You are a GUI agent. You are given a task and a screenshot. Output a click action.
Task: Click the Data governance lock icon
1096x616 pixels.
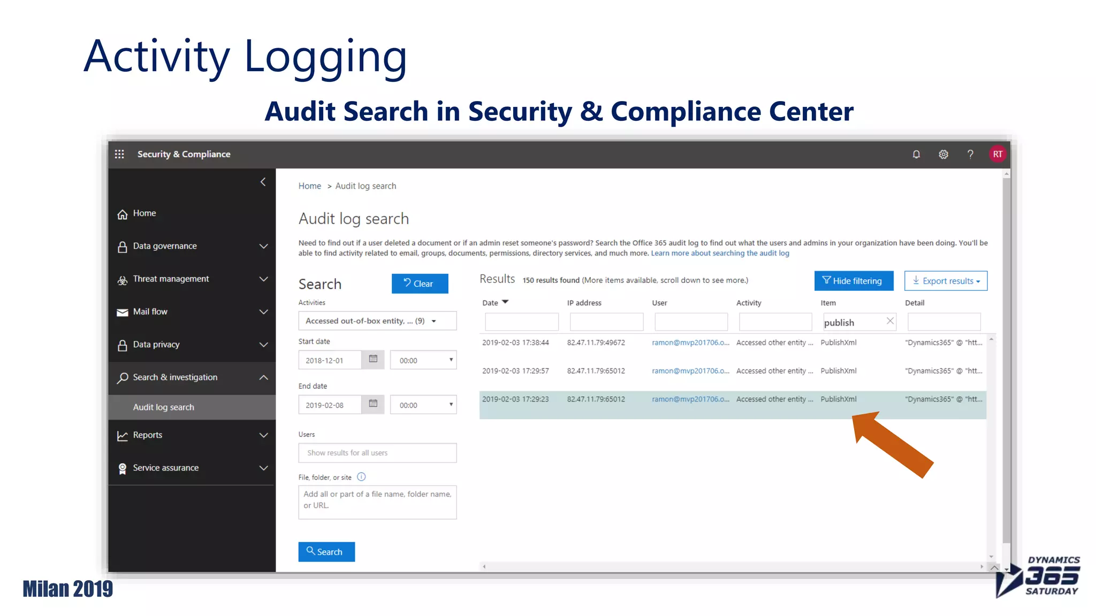(123, 247)
